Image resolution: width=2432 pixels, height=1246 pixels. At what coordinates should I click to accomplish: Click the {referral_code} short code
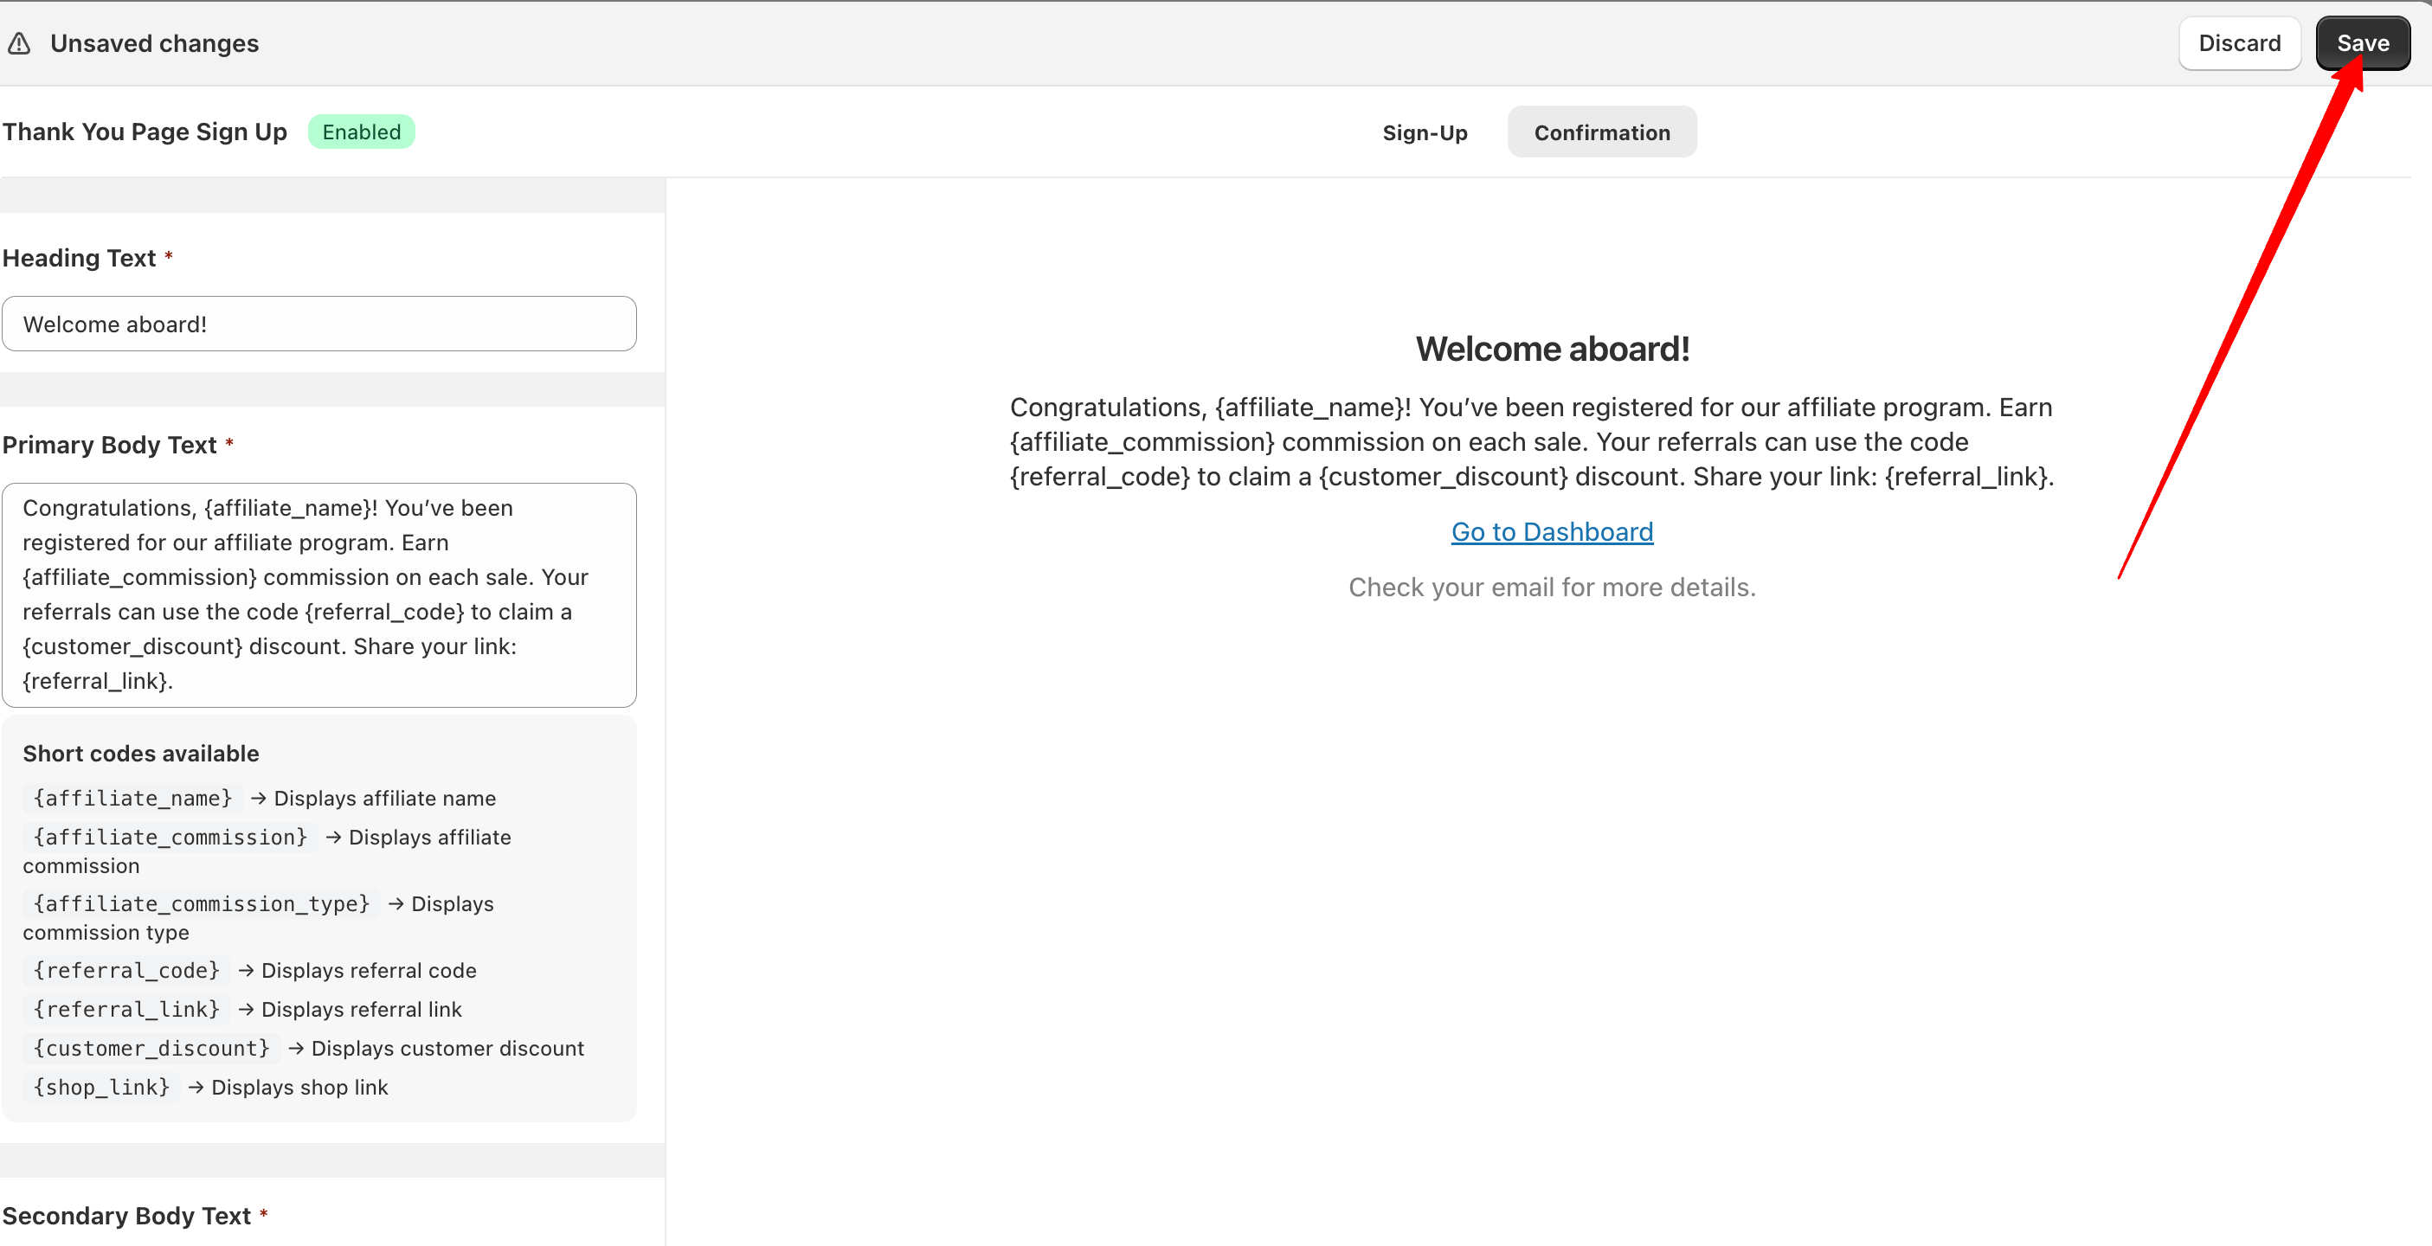click(x=126, y=970)
